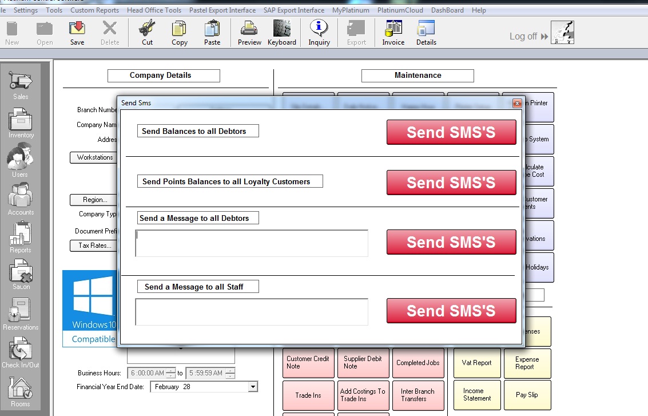Image resolution: width=648 pixels, height=416 pixels.
Task: Click the Cut scissors icon
Action: coord(147,33)
